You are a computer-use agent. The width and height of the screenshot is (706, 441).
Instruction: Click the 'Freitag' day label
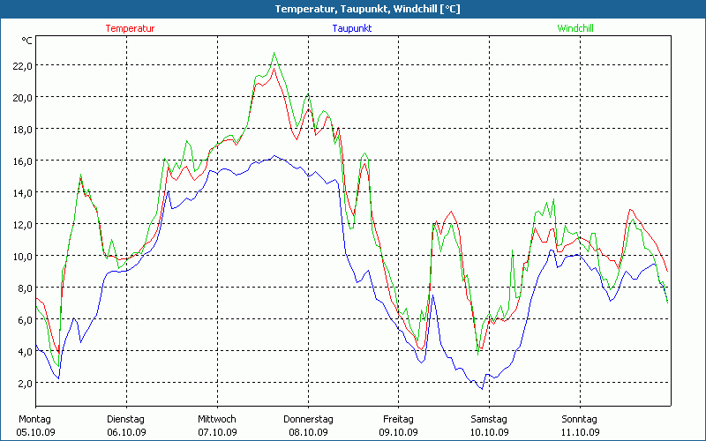click(398, 420)
